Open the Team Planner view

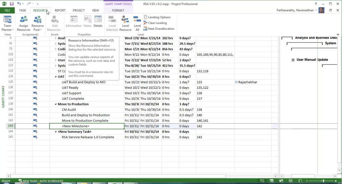(8, 24)
